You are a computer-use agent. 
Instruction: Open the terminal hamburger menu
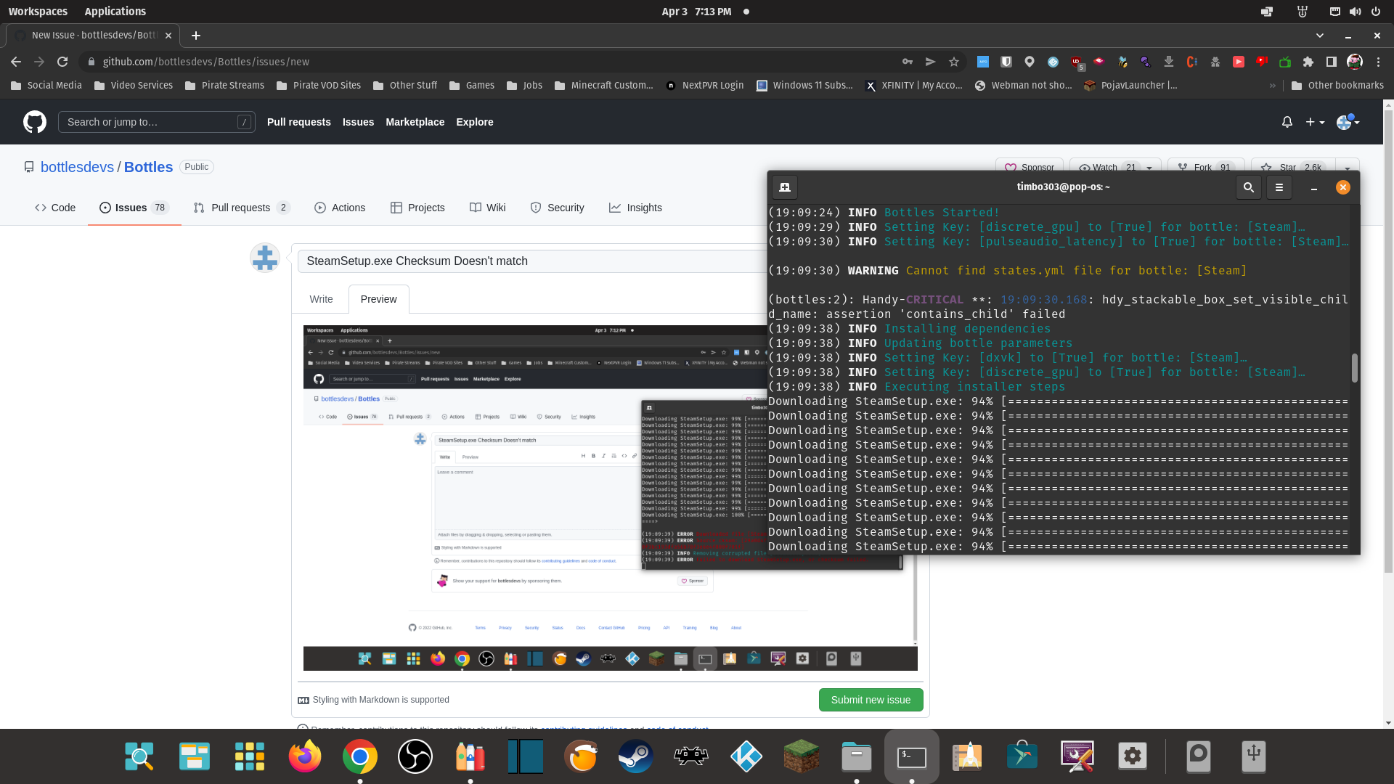pos(1279,187)
